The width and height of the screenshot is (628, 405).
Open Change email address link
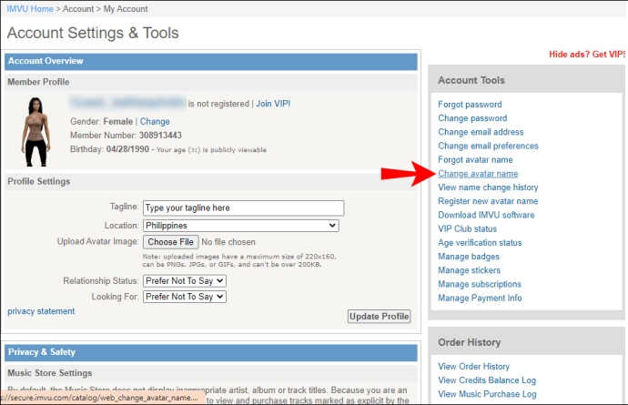481,132
